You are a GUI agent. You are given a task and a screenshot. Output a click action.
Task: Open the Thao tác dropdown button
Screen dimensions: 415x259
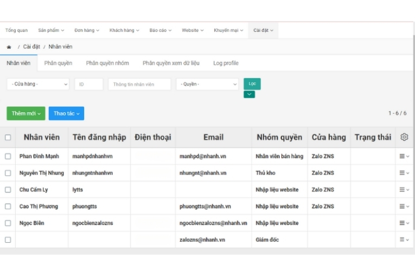pyautogui.click(x=66, y=114)
